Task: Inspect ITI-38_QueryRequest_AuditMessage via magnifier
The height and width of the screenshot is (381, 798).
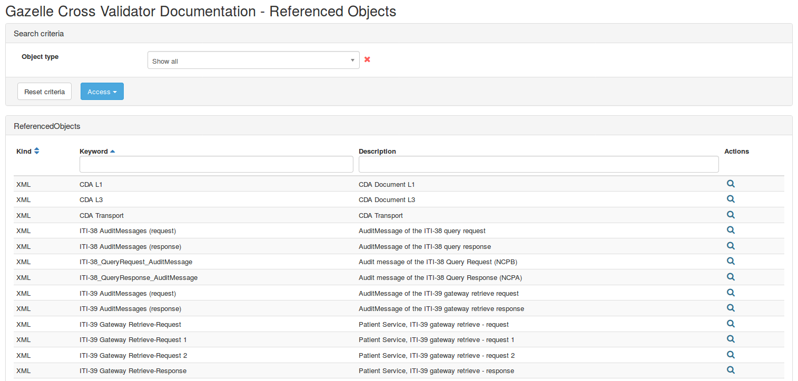Action: pos(731,261)
